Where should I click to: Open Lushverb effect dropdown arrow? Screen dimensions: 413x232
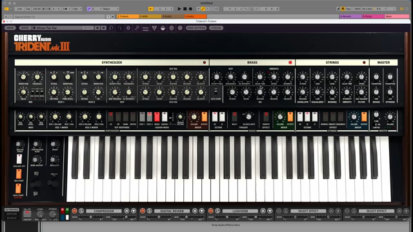pyautogui.click(x=270, y=211)
